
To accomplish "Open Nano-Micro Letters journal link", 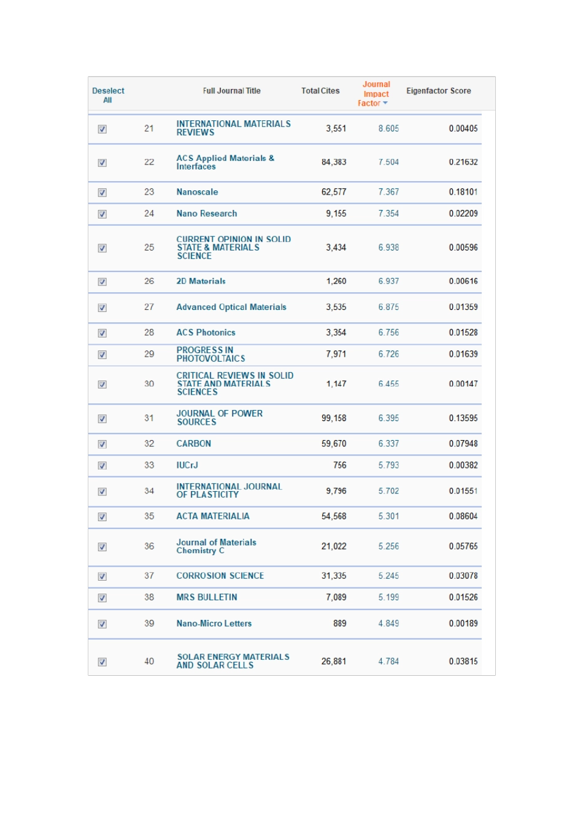I will [x=214, y=624].
